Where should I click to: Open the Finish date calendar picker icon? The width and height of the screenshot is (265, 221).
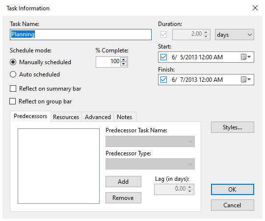coord(245,79)
